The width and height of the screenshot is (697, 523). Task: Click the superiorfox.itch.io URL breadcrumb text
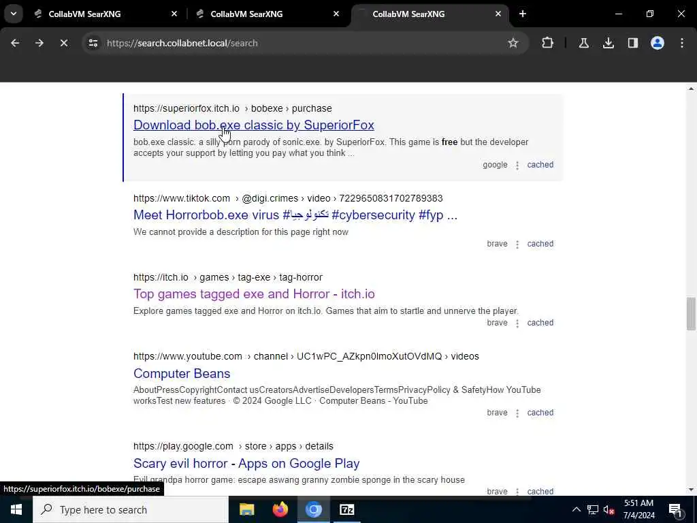pyautogui.click(x=233, y=108)
